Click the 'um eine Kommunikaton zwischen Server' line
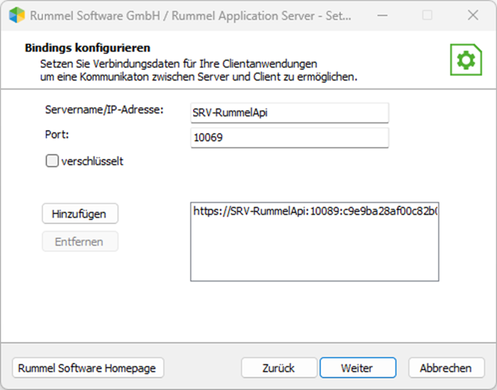Viewport: 497px width, 390px height. click(x=199, y=77)
